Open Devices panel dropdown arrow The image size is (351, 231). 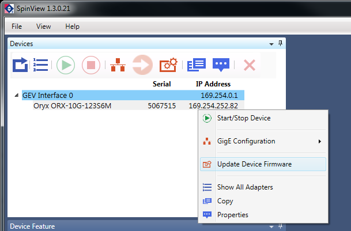271,44
